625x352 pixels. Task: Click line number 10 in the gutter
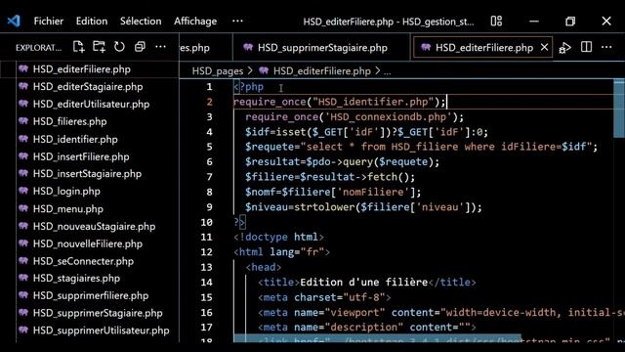click(206, 222)
